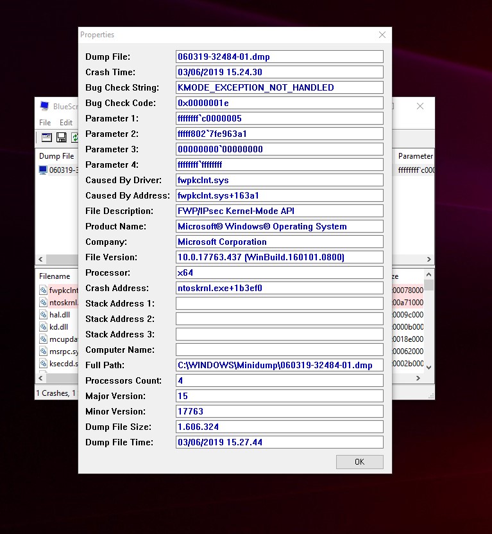Close the Properties dialog

pos(382,35)
